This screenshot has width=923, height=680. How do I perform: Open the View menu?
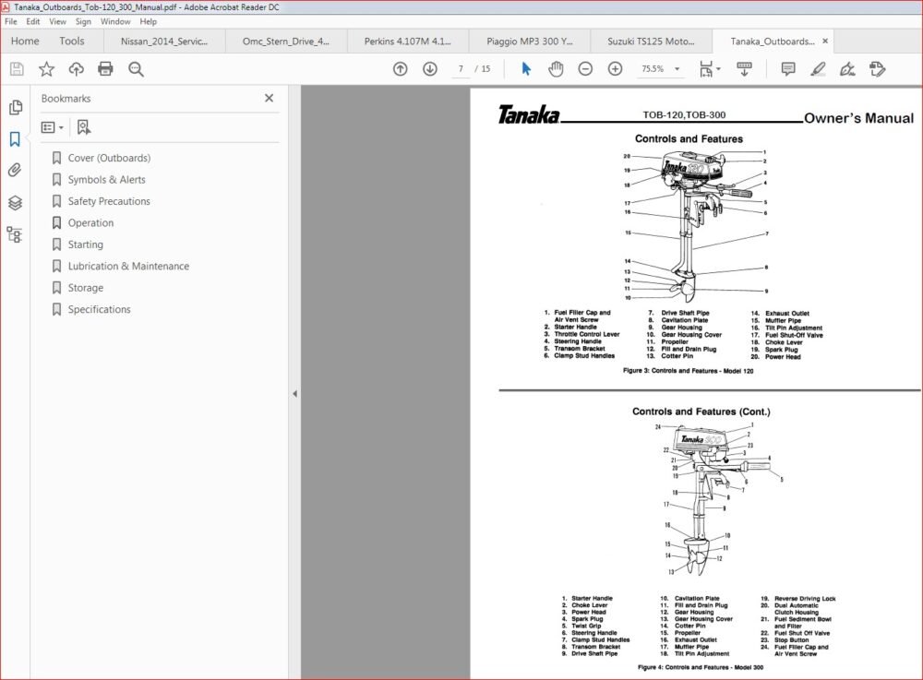coord(57,21)
